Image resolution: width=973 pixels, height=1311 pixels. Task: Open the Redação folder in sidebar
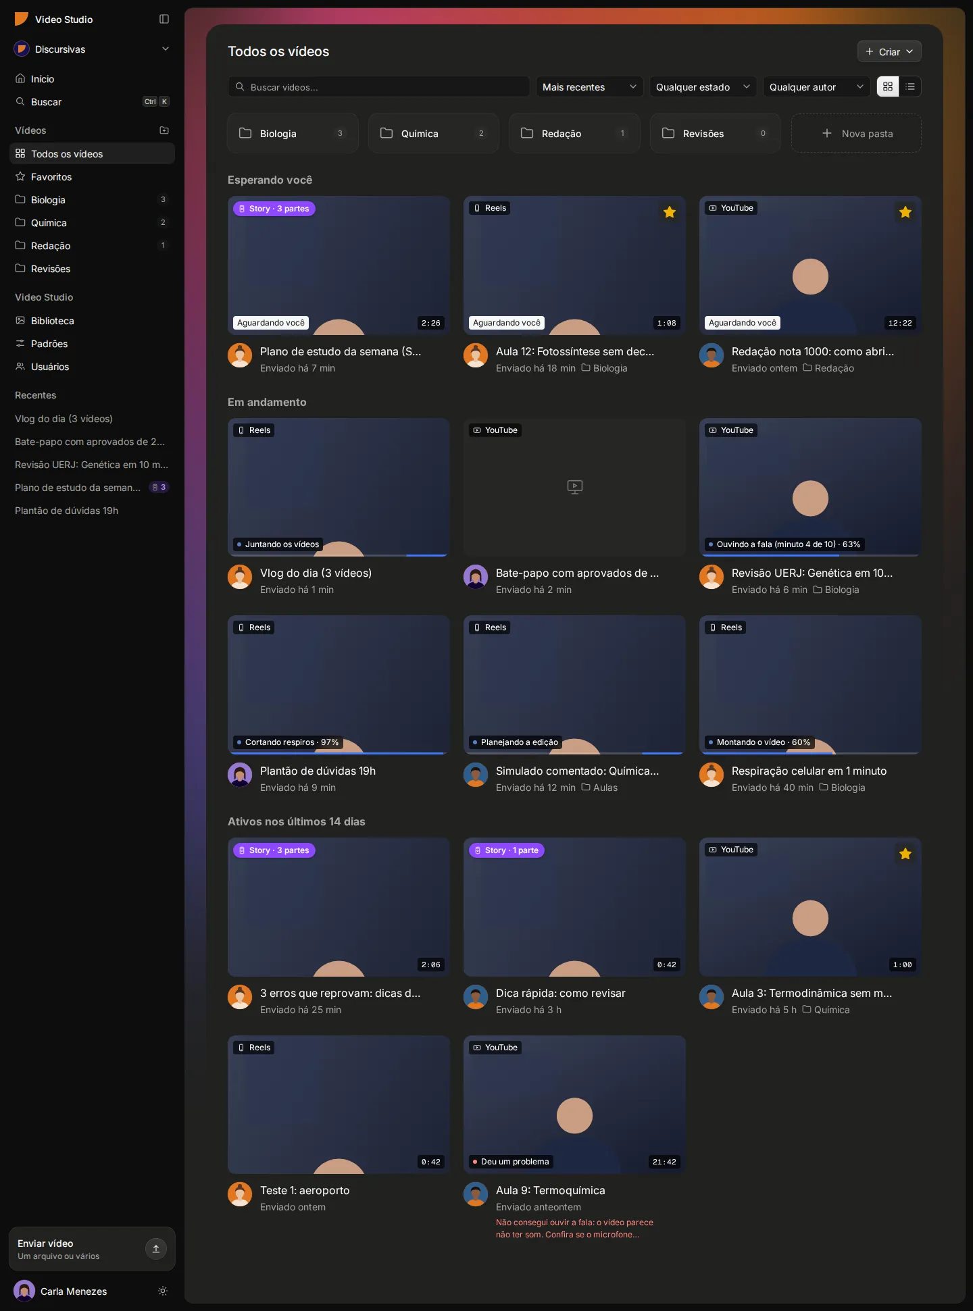click(x=92, y=246)
